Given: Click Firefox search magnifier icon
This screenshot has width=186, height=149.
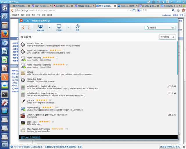Looking at the screenshot, I should (x=173, y=10).
